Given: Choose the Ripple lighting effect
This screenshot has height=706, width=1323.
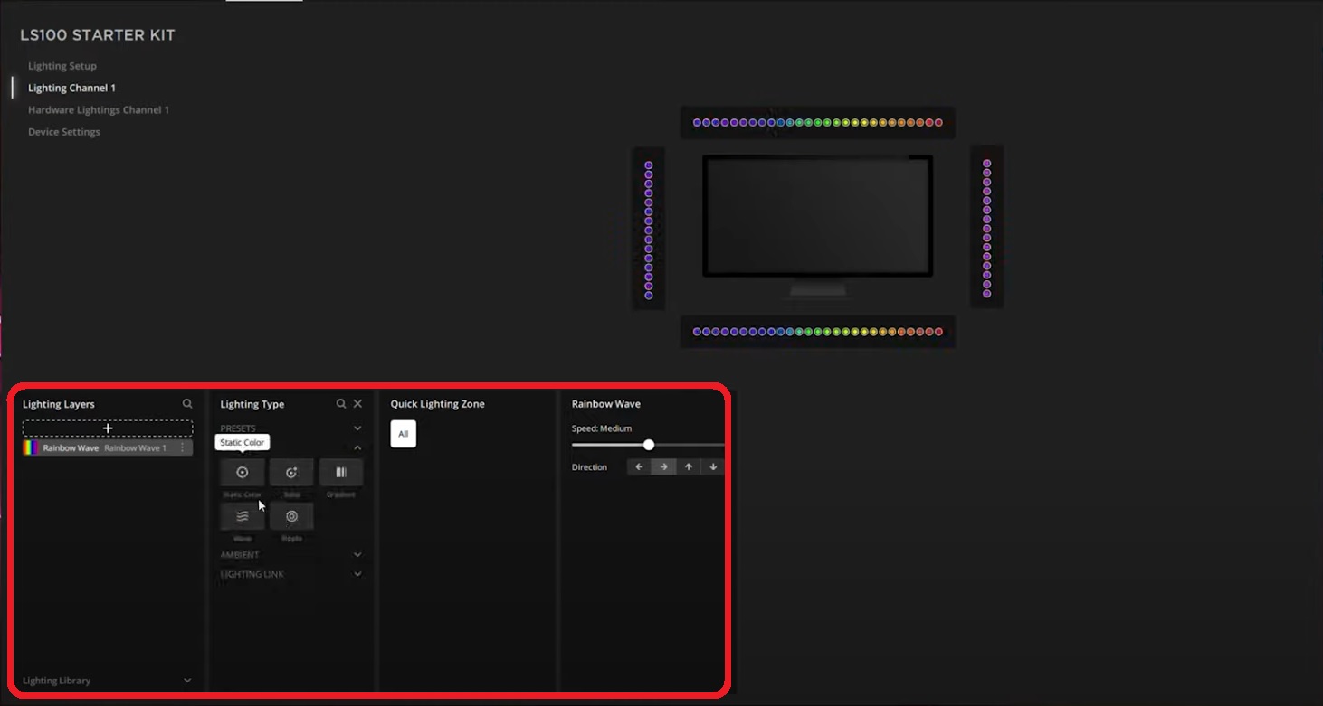Looking at the screenshot, I should pyautogui.click(x=291, y=516).
